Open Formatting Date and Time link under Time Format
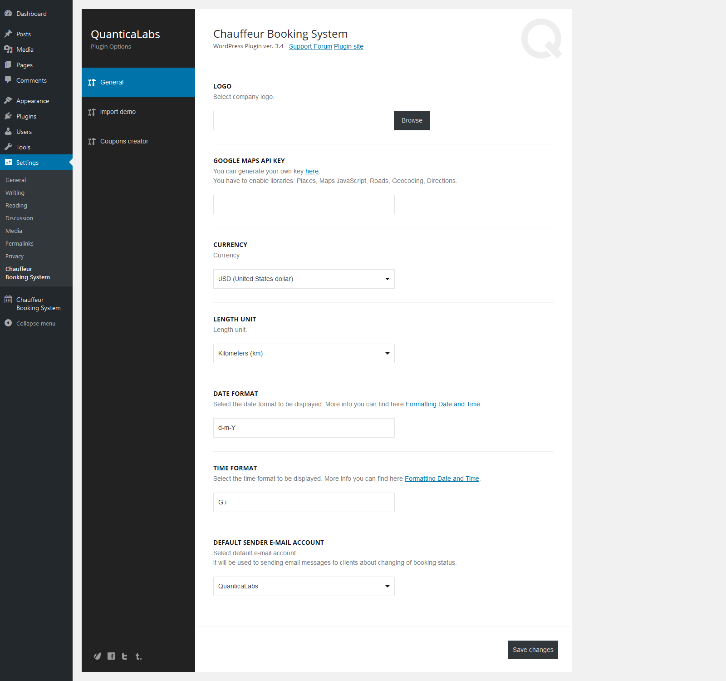Image resolution: width=726 pixels, height=681 pixels. pyautogui.click(x=442, y=479)
